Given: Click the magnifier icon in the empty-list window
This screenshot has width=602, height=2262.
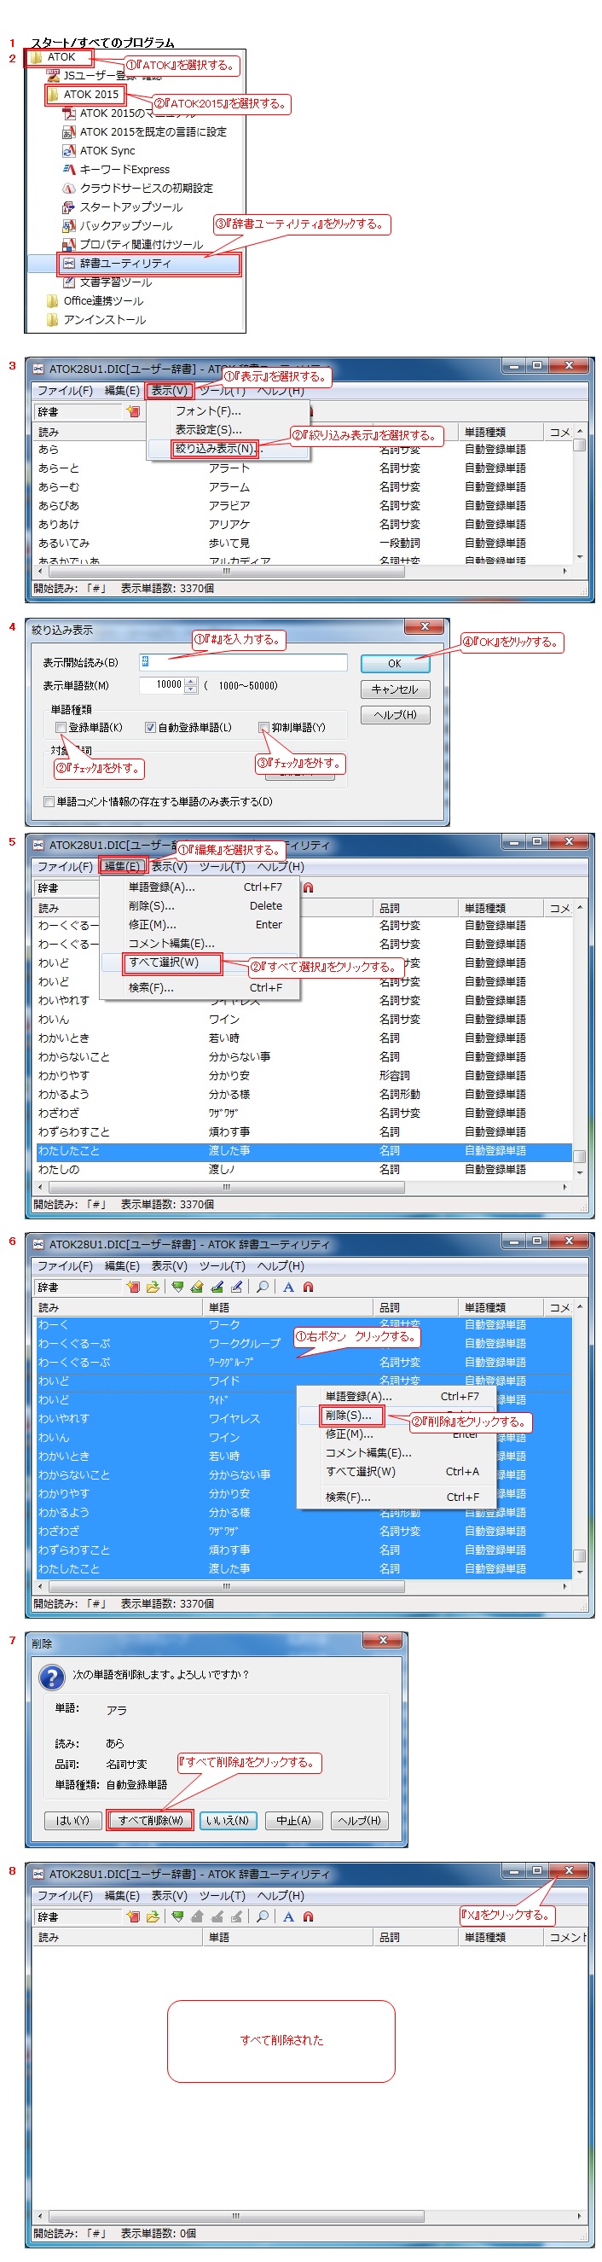Looking at the screenshot, I should (x=263, y=1918).
